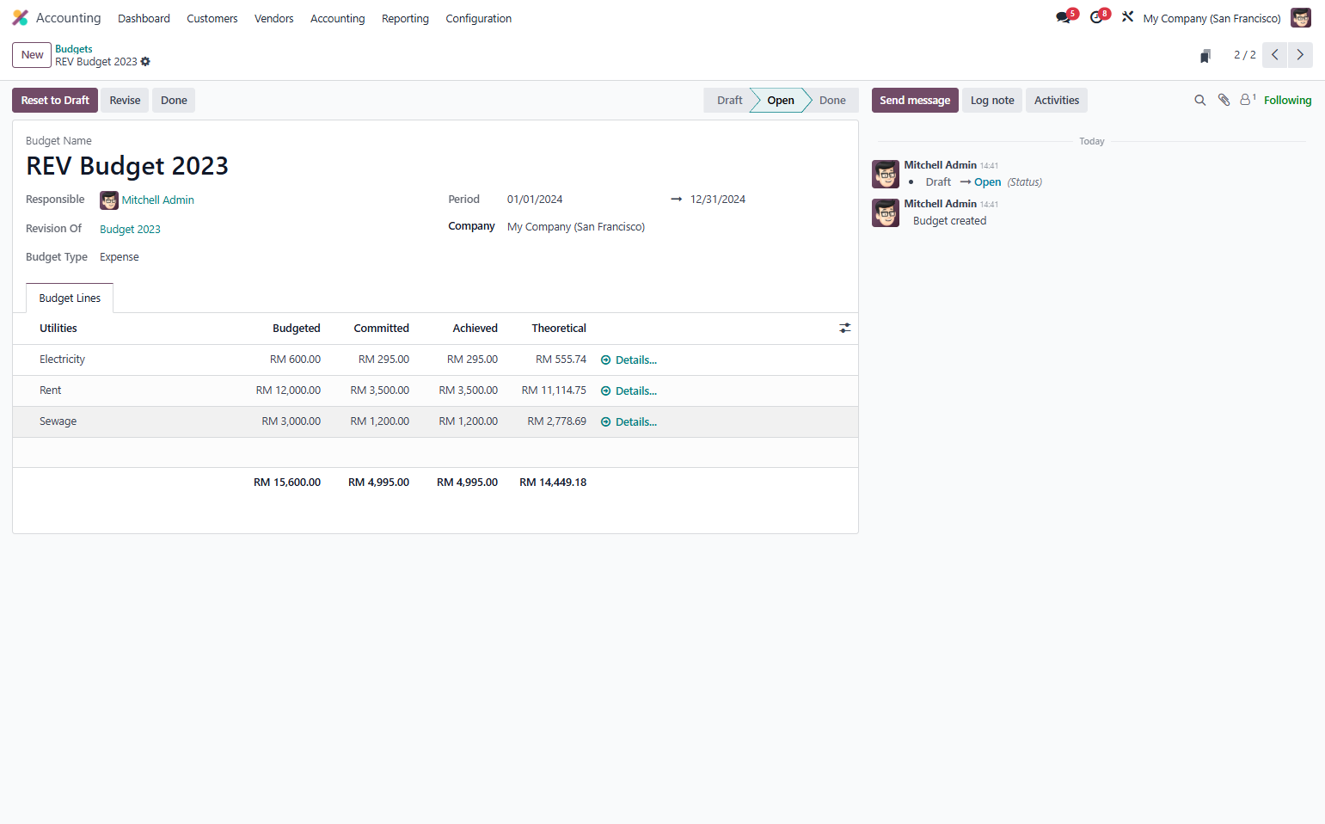
Task: Click Sewage theoretical RM 2,778.69
Action: (x=556, y=421)
